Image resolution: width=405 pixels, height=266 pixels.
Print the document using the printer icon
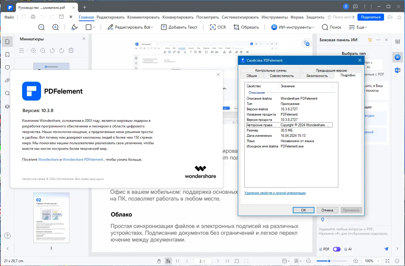pos(33,17)
